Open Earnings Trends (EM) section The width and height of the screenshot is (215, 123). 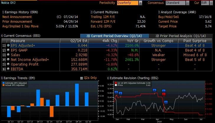tap(18, 78)
